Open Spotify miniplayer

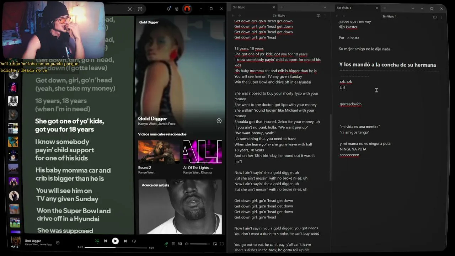[215, 244]
